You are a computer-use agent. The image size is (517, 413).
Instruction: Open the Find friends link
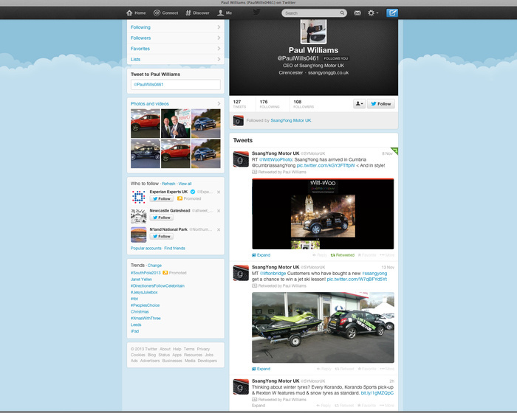tap(175, 248)
